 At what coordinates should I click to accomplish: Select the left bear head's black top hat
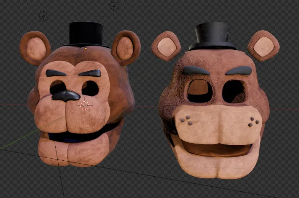(x=86, y=34)
